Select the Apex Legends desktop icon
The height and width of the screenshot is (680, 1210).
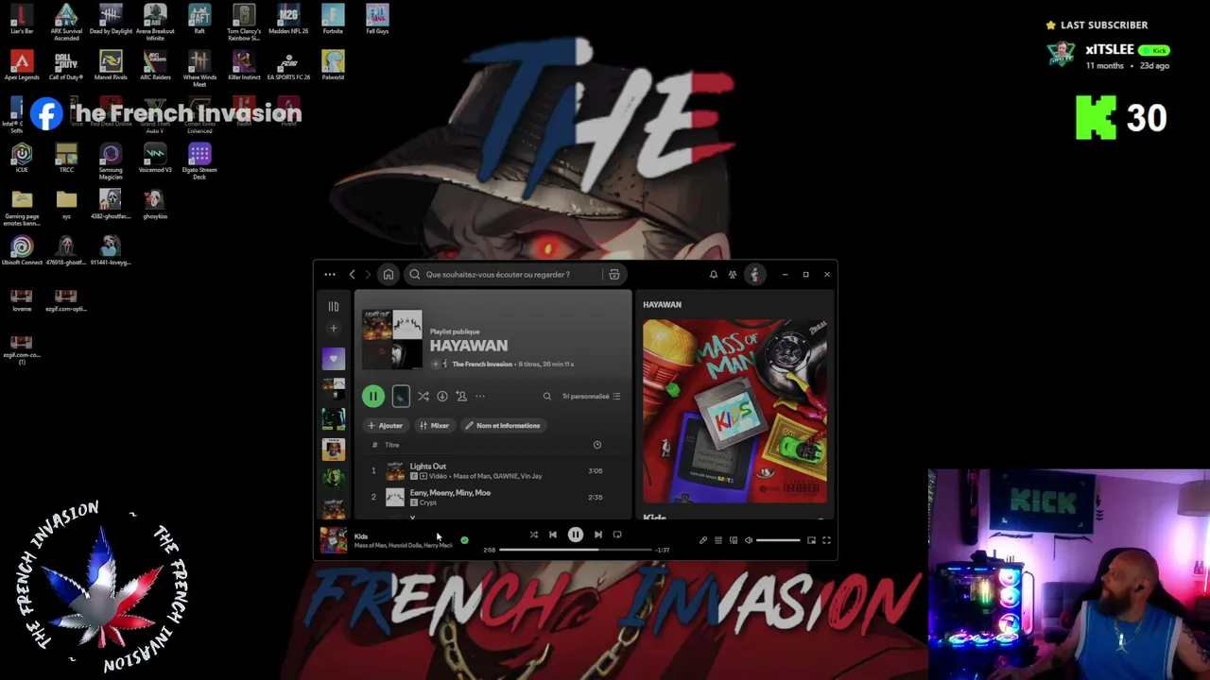(x=22, y=66)
